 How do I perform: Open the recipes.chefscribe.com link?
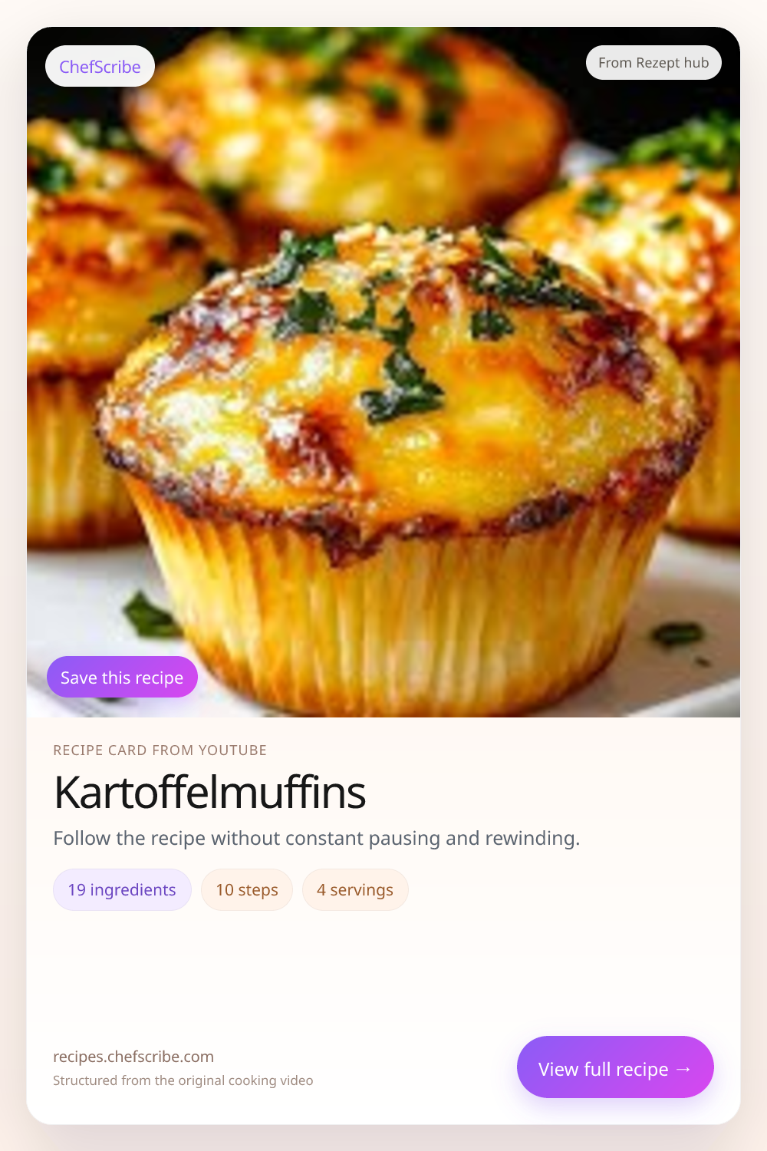click(x=133, y=1057)
